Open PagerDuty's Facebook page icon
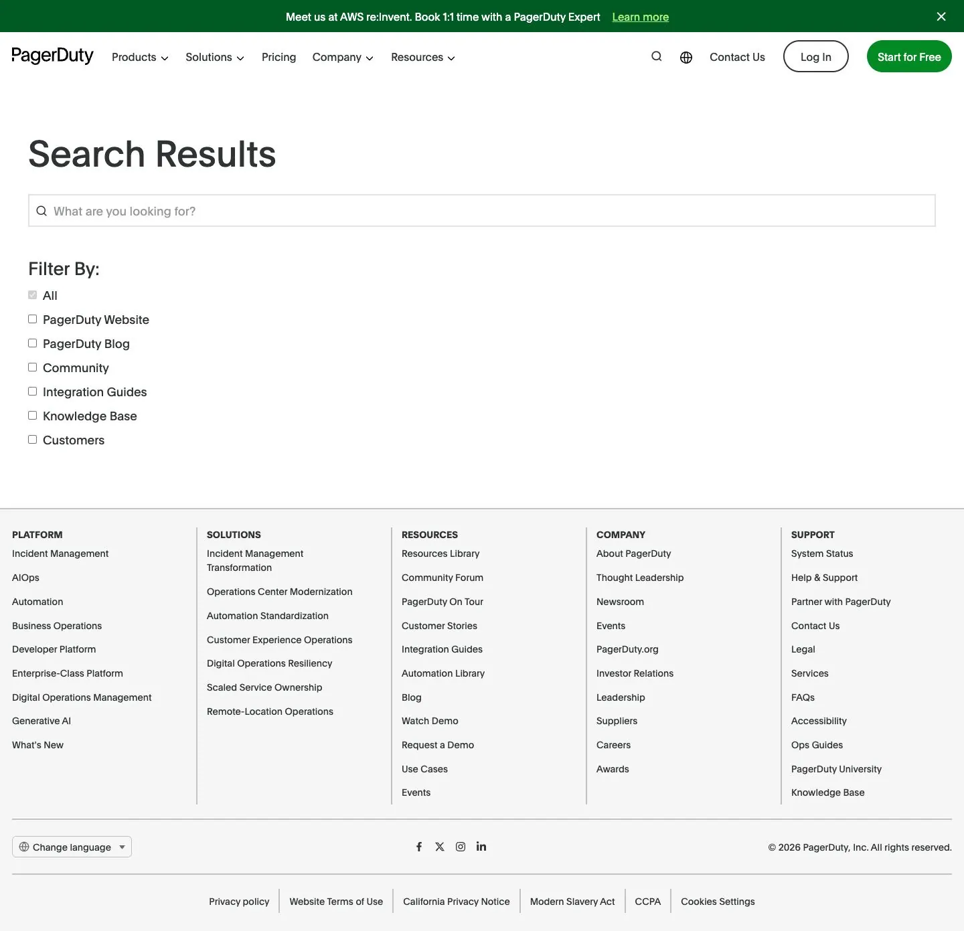Image resolution: width=964 pixels, height=931 pixels. click(x=419, y=847)
